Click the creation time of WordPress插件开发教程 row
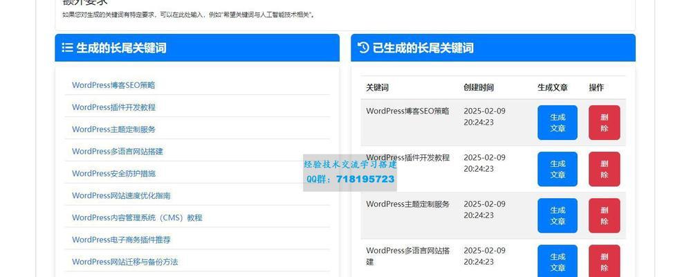 484,163
